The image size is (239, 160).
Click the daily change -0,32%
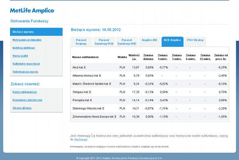pyautogui.click(x=149, y=84)
